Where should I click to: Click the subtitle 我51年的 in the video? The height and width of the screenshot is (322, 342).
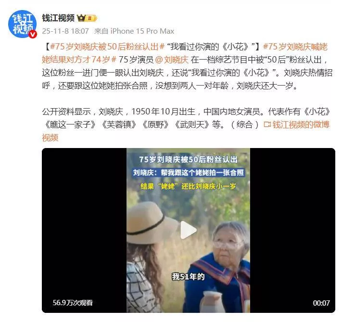188,277
